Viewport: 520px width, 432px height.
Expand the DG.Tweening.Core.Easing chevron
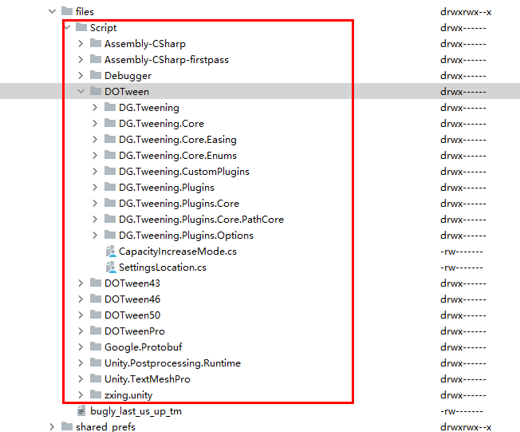pyautogui.click(x=95, y=139)
